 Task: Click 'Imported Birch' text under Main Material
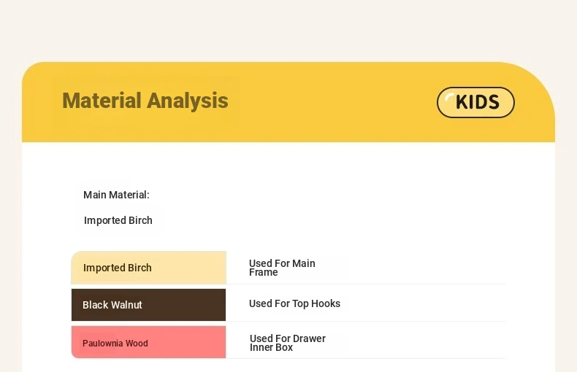click(118, 220)
